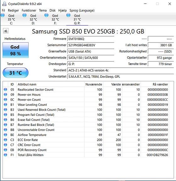
Task: Open the Fil menu
Action: point(3,10)
